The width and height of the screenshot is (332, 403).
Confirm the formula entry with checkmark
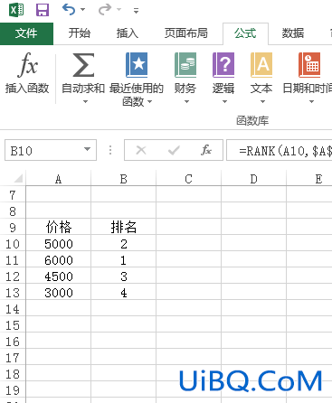coord(174,150)
